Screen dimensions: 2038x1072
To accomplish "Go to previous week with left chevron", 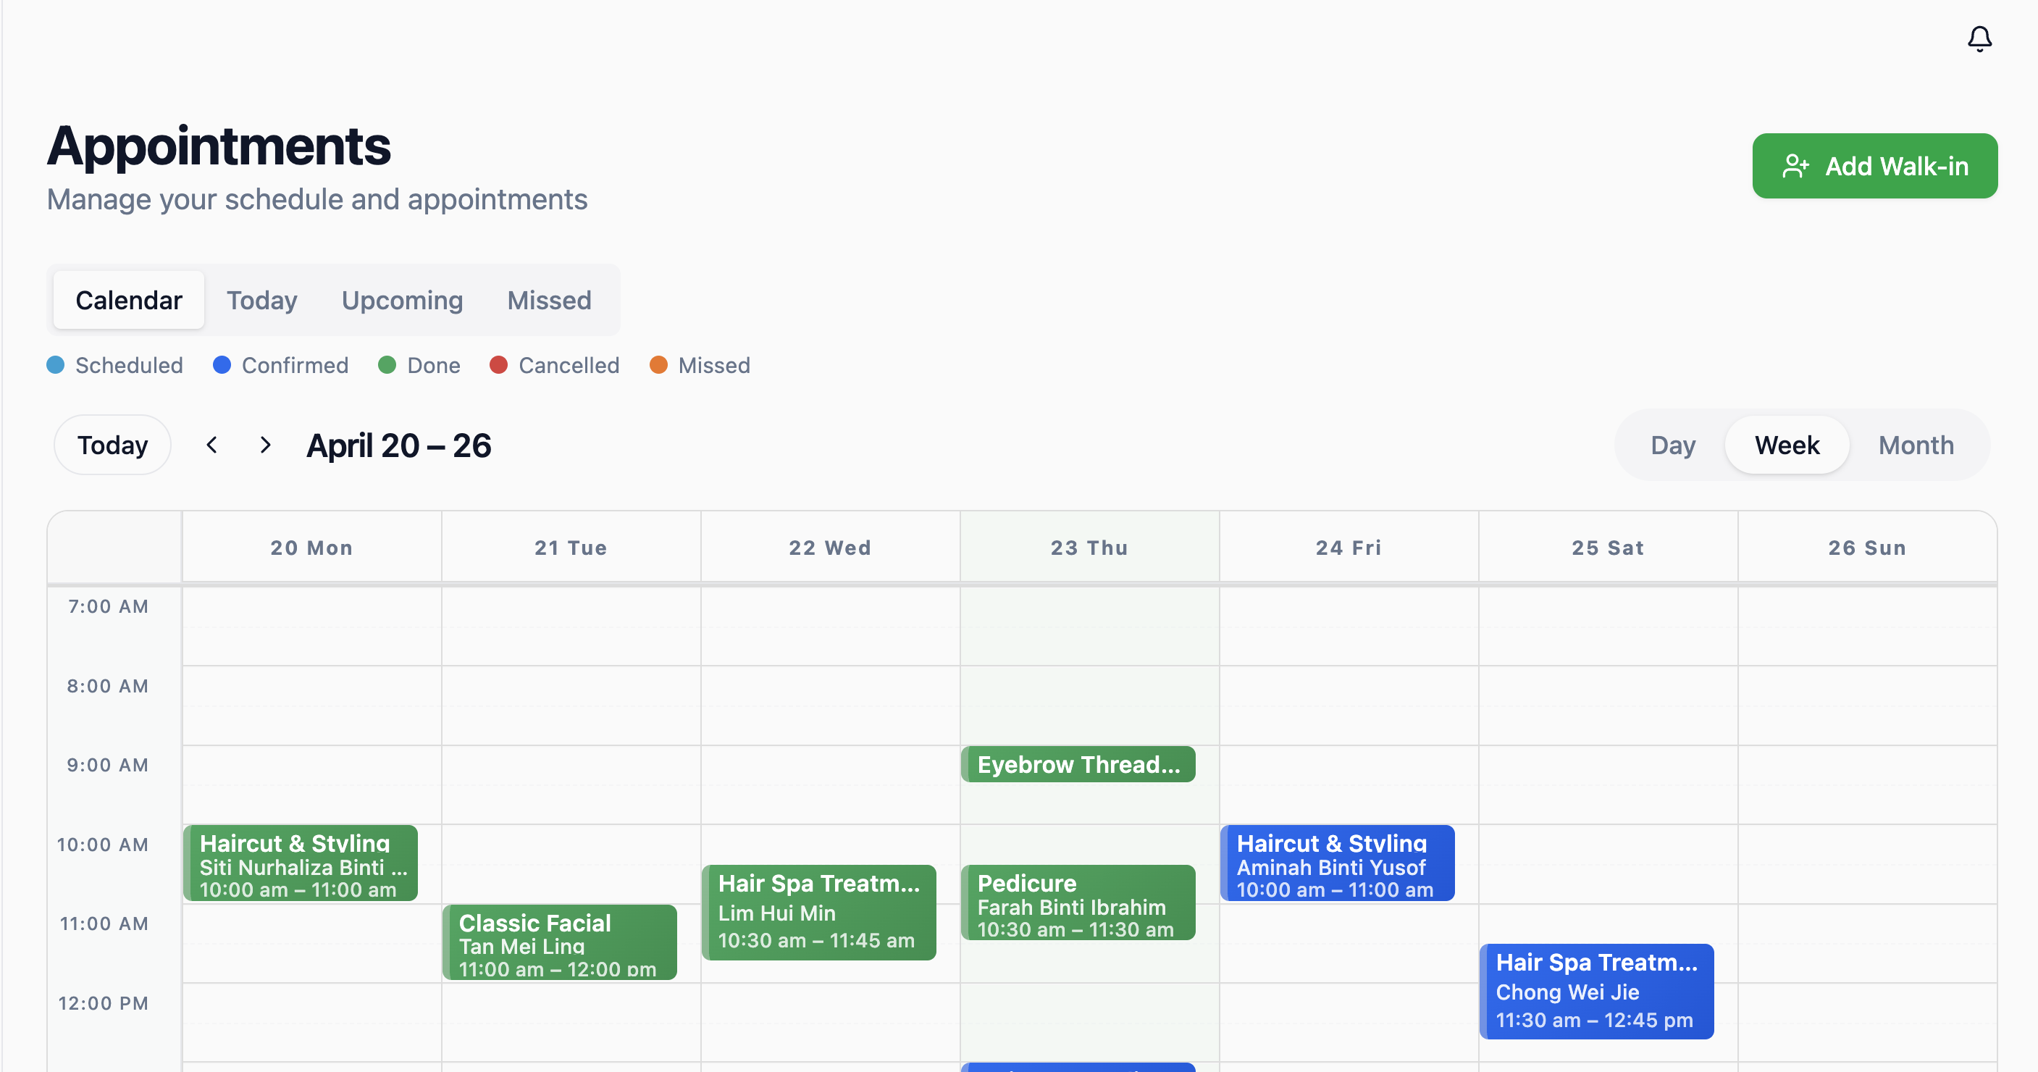I will [x=211, y=445].
